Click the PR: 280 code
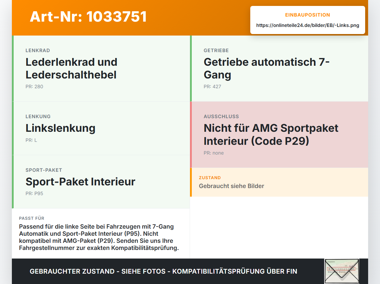Viewport: 380px width, 284px height. (x=34, y=86)
